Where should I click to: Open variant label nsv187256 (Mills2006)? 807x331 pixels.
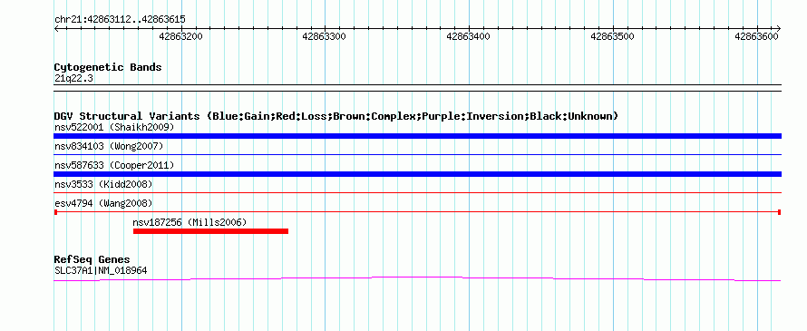190,222
